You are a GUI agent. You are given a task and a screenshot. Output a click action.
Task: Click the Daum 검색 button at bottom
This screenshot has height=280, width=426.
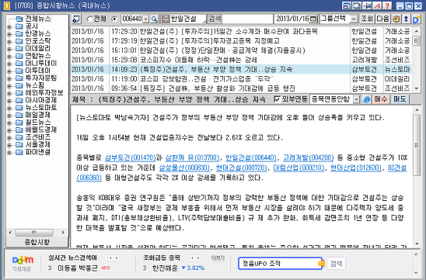coord(336,263)
